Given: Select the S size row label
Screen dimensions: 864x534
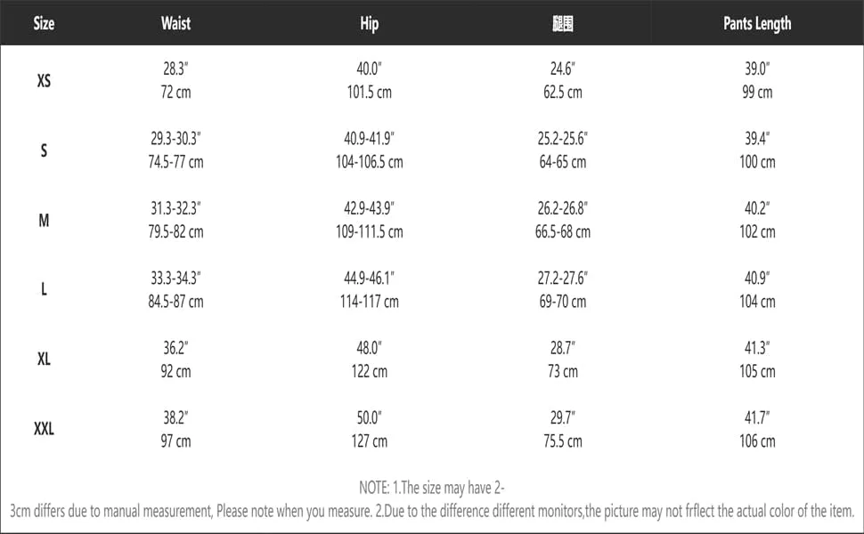Looking at the screenshot, I should 44,150.
